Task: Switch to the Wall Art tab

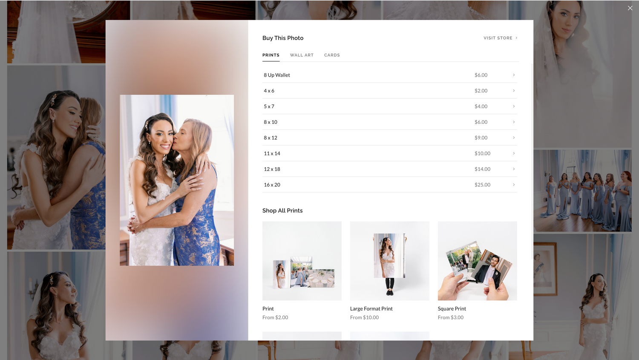Action: pyautogui.click(x=302, y=55)
